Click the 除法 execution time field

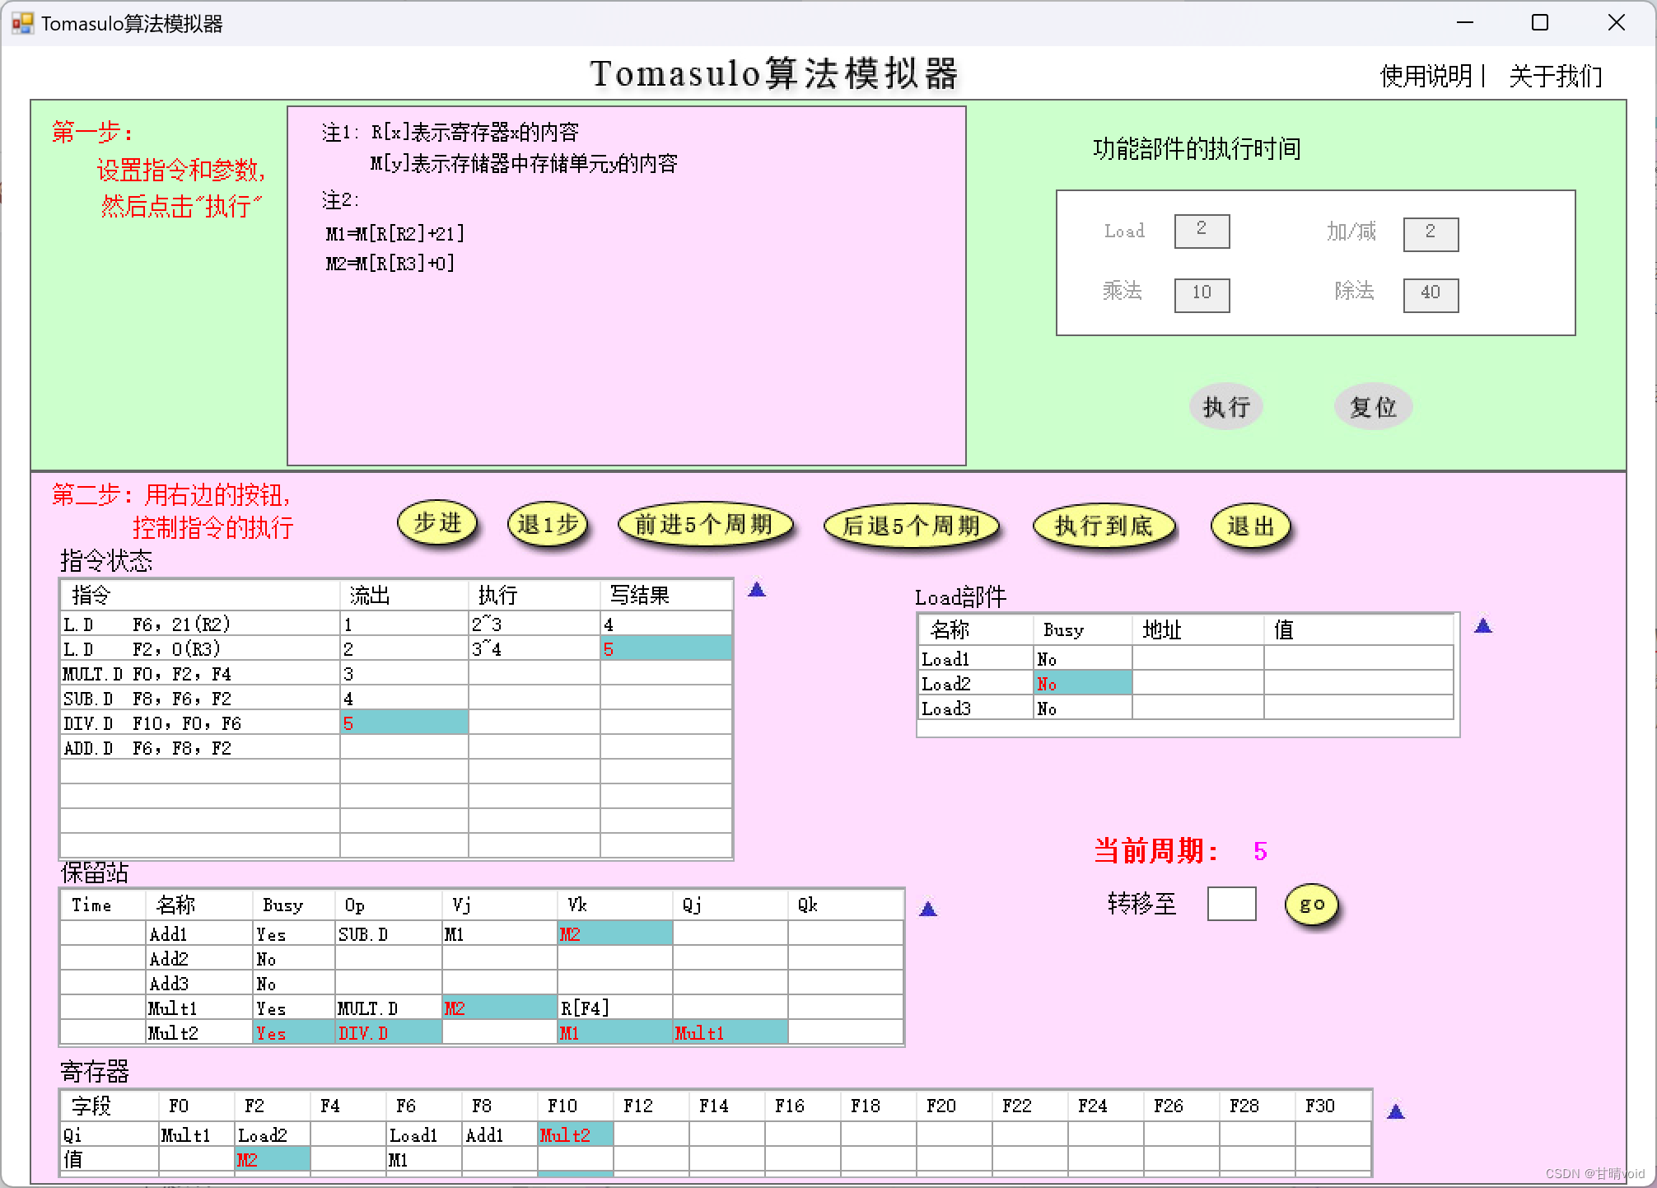pyautogui.click(x=1431, y=295)
